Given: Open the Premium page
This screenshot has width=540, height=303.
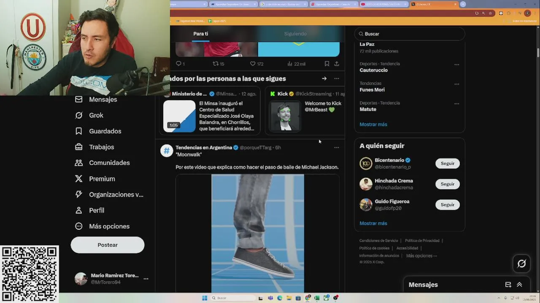Looking at the screenshot, I should (x=95, y=179).
